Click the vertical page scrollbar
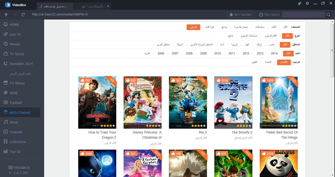This screenshot has height=177, width=335. coord(332,50)
